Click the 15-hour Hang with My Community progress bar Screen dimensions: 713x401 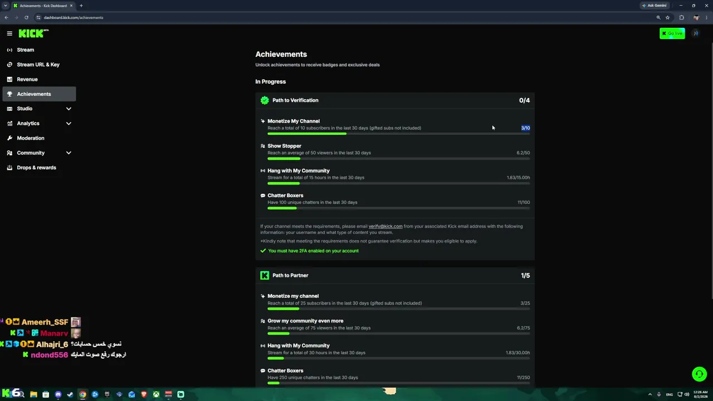[399, 183]
